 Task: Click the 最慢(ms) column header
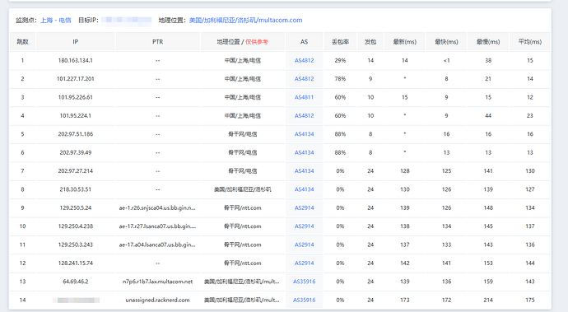click(x=488, y=42)
